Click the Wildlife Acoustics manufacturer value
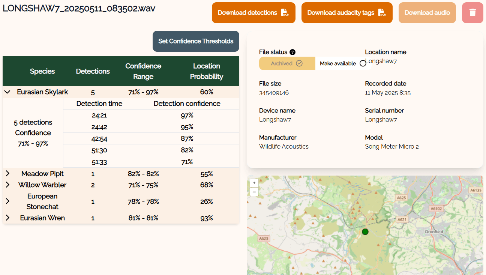The width and height of the screenshot is (486, 275). tap(284, 147)
